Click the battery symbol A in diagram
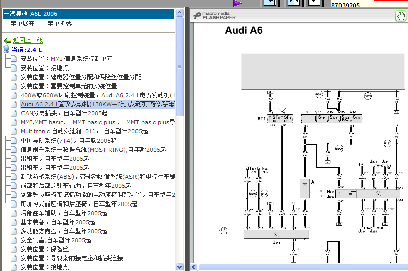Image resolution: width=408 pixels, height=271 pixels. coord(305,189)
